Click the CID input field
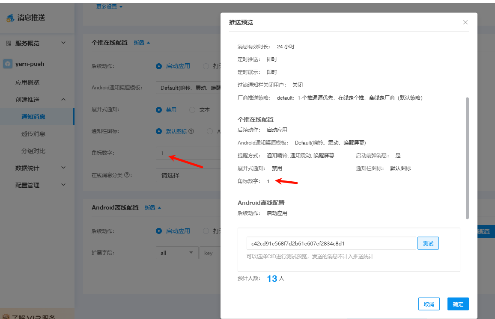Screen dimensions: 495x319 coord(331,243)
